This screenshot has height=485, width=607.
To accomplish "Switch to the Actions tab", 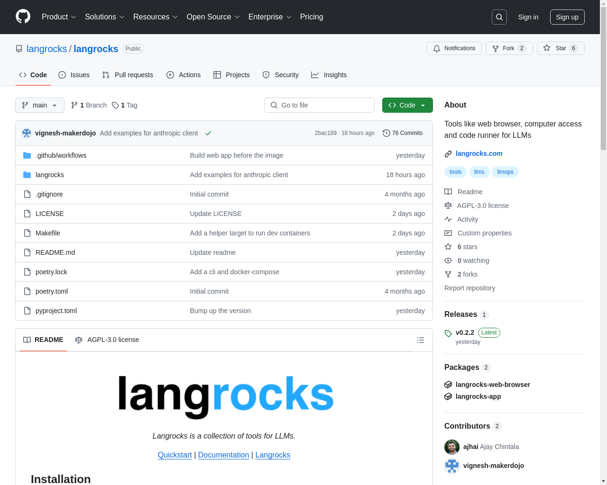I will [x=184, y=75].
